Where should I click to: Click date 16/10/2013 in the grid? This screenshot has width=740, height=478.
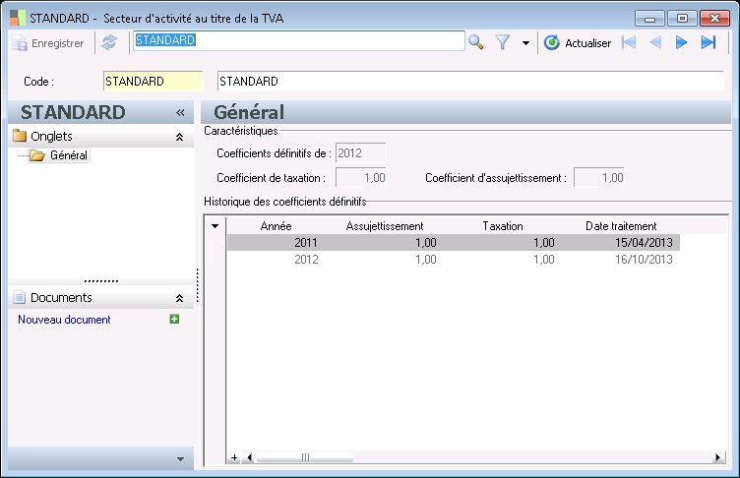[644, 259]
